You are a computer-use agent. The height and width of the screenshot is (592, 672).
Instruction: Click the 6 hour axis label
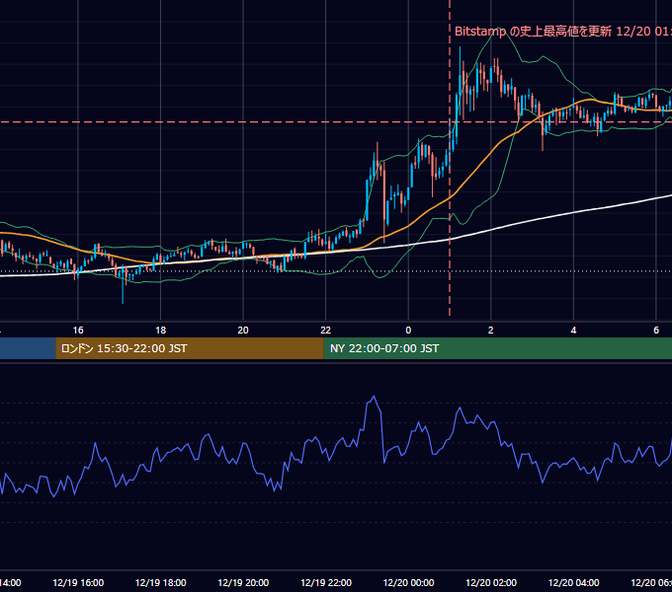[x=656, y=331]
